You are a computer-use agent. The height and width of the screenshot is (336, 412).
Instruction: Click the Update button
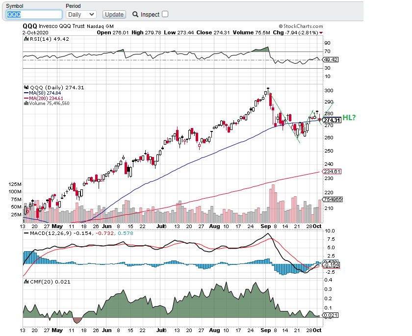114,14
